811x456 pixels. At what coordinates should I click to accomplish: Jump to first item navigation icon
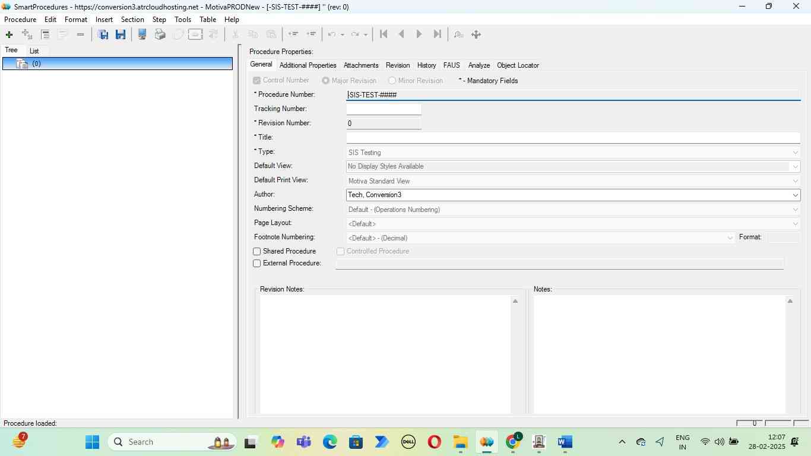(x=384, y=34)
